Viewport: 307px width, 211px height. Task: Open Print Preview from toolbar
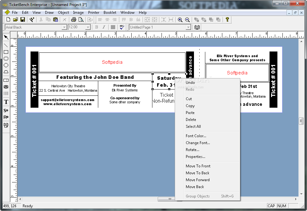[81, 19]
